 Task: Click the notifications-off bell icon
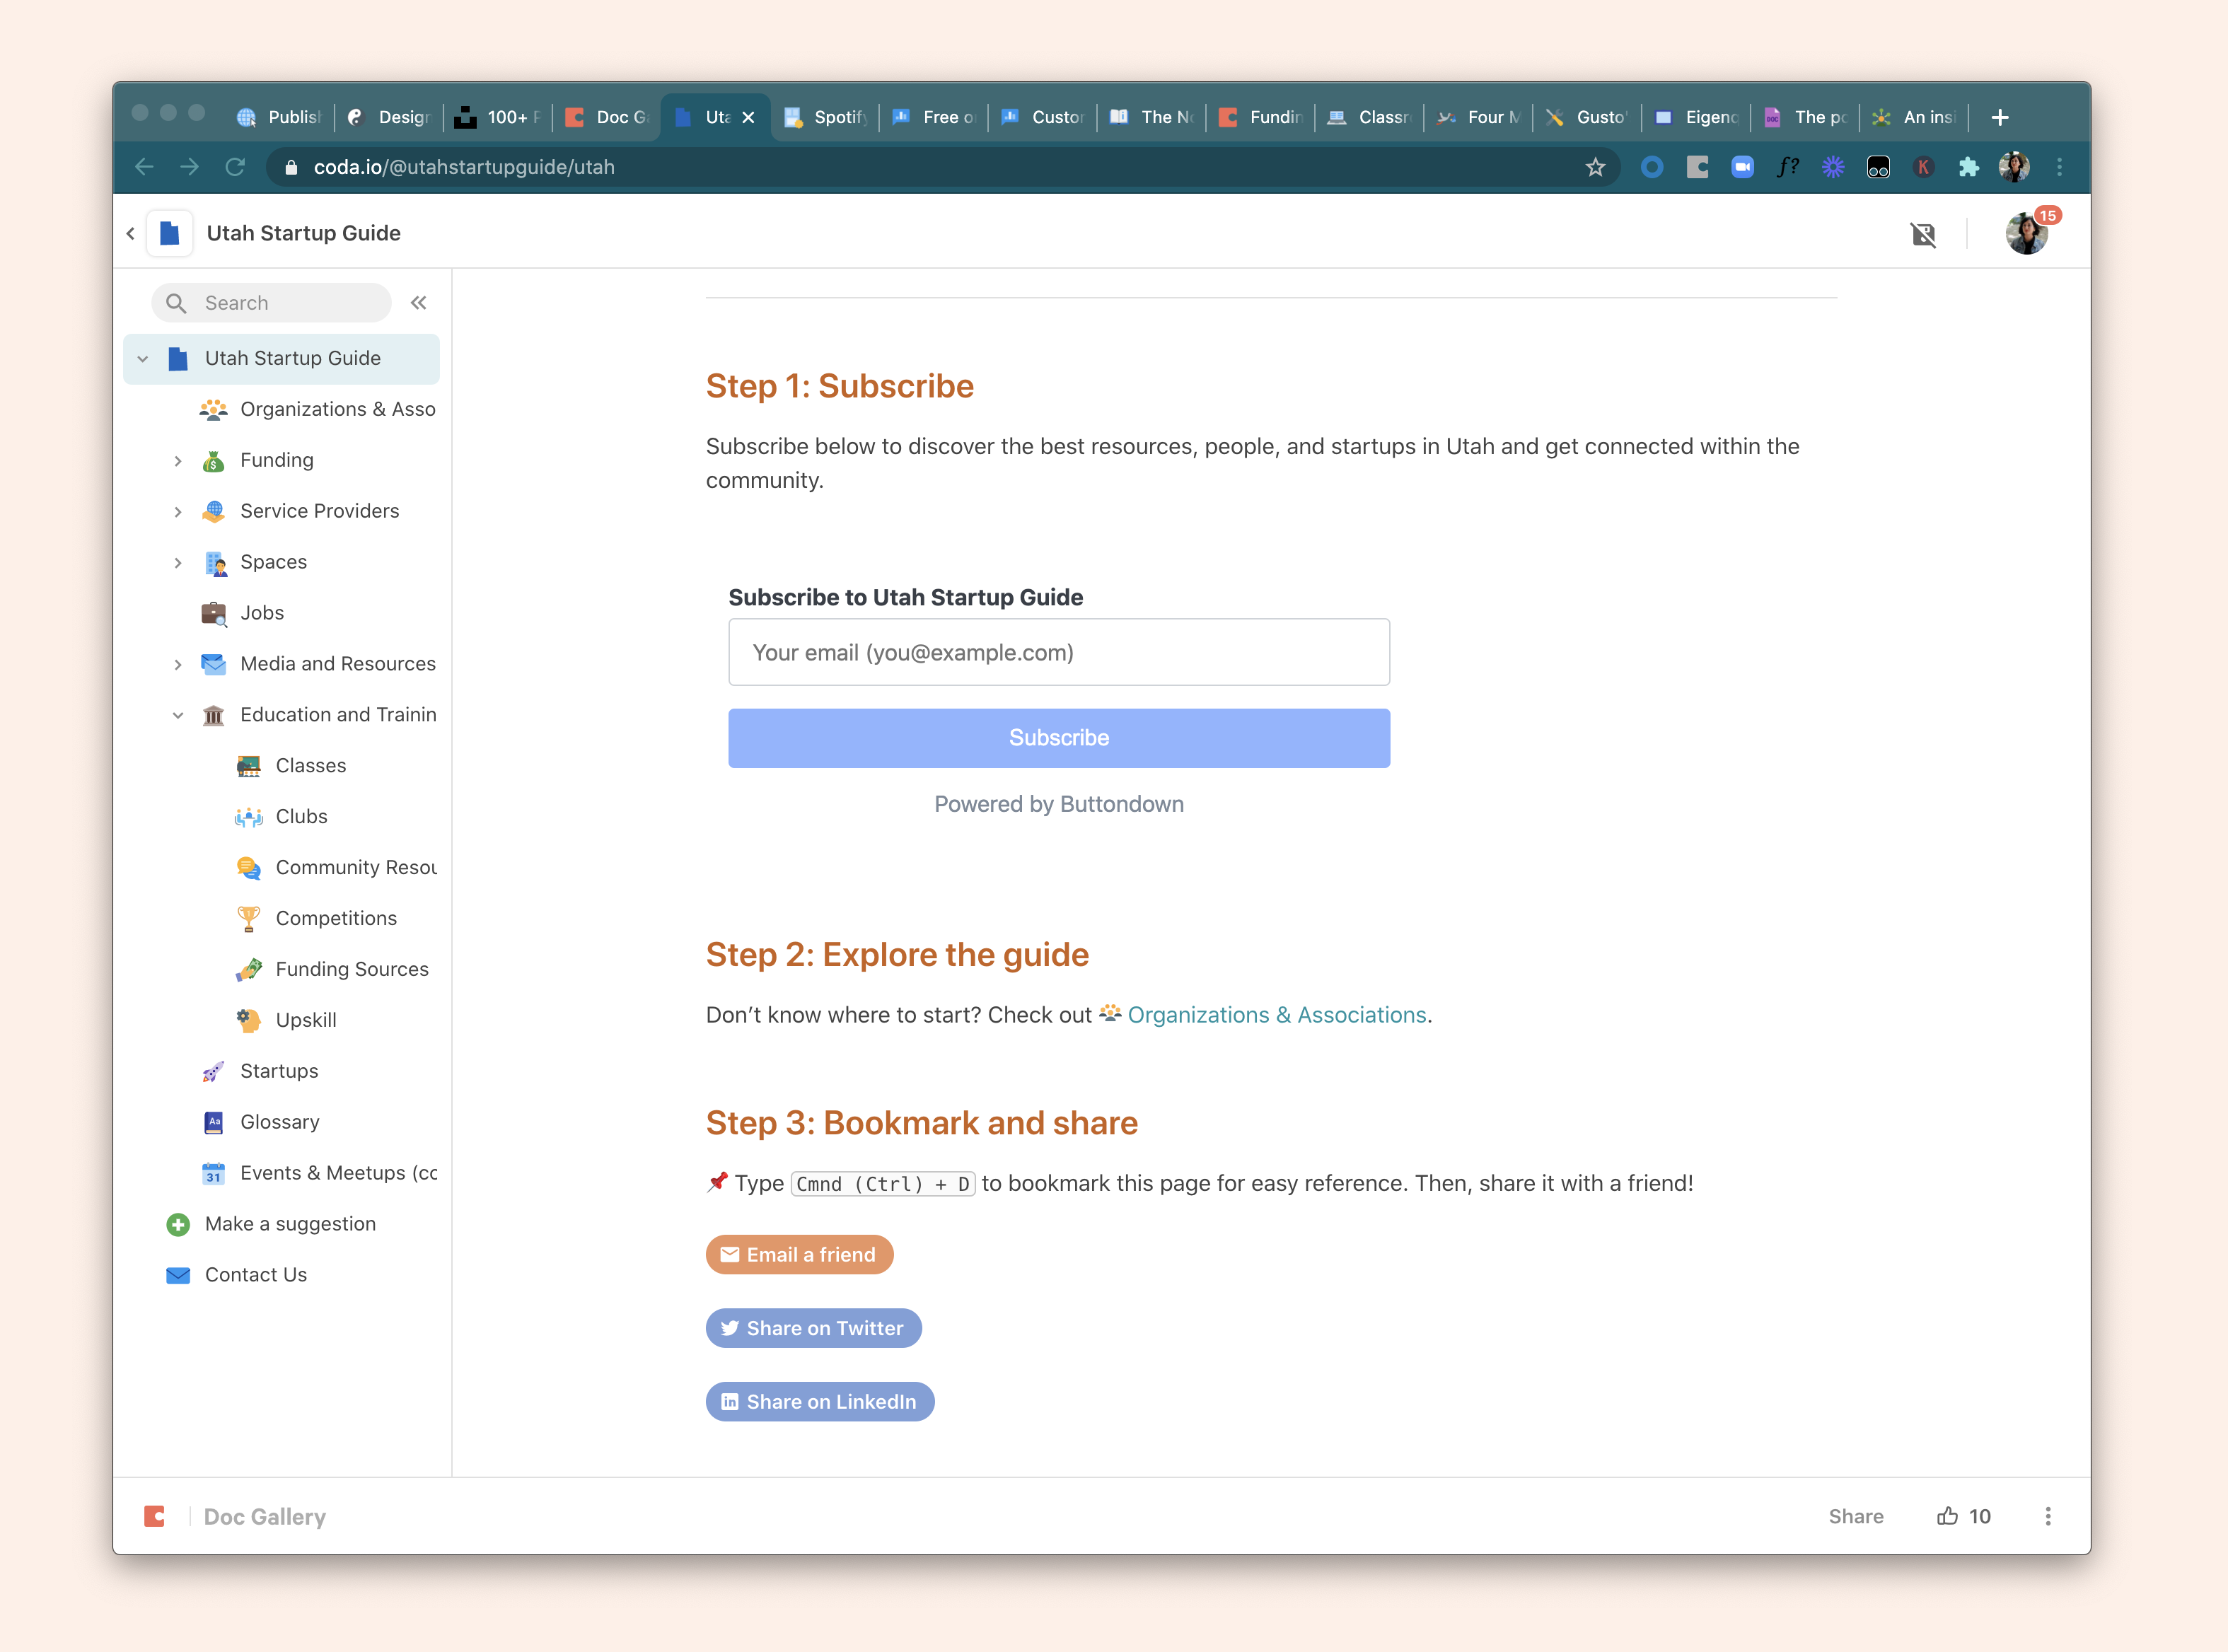pyautogui.click(x=1923, y=234)
